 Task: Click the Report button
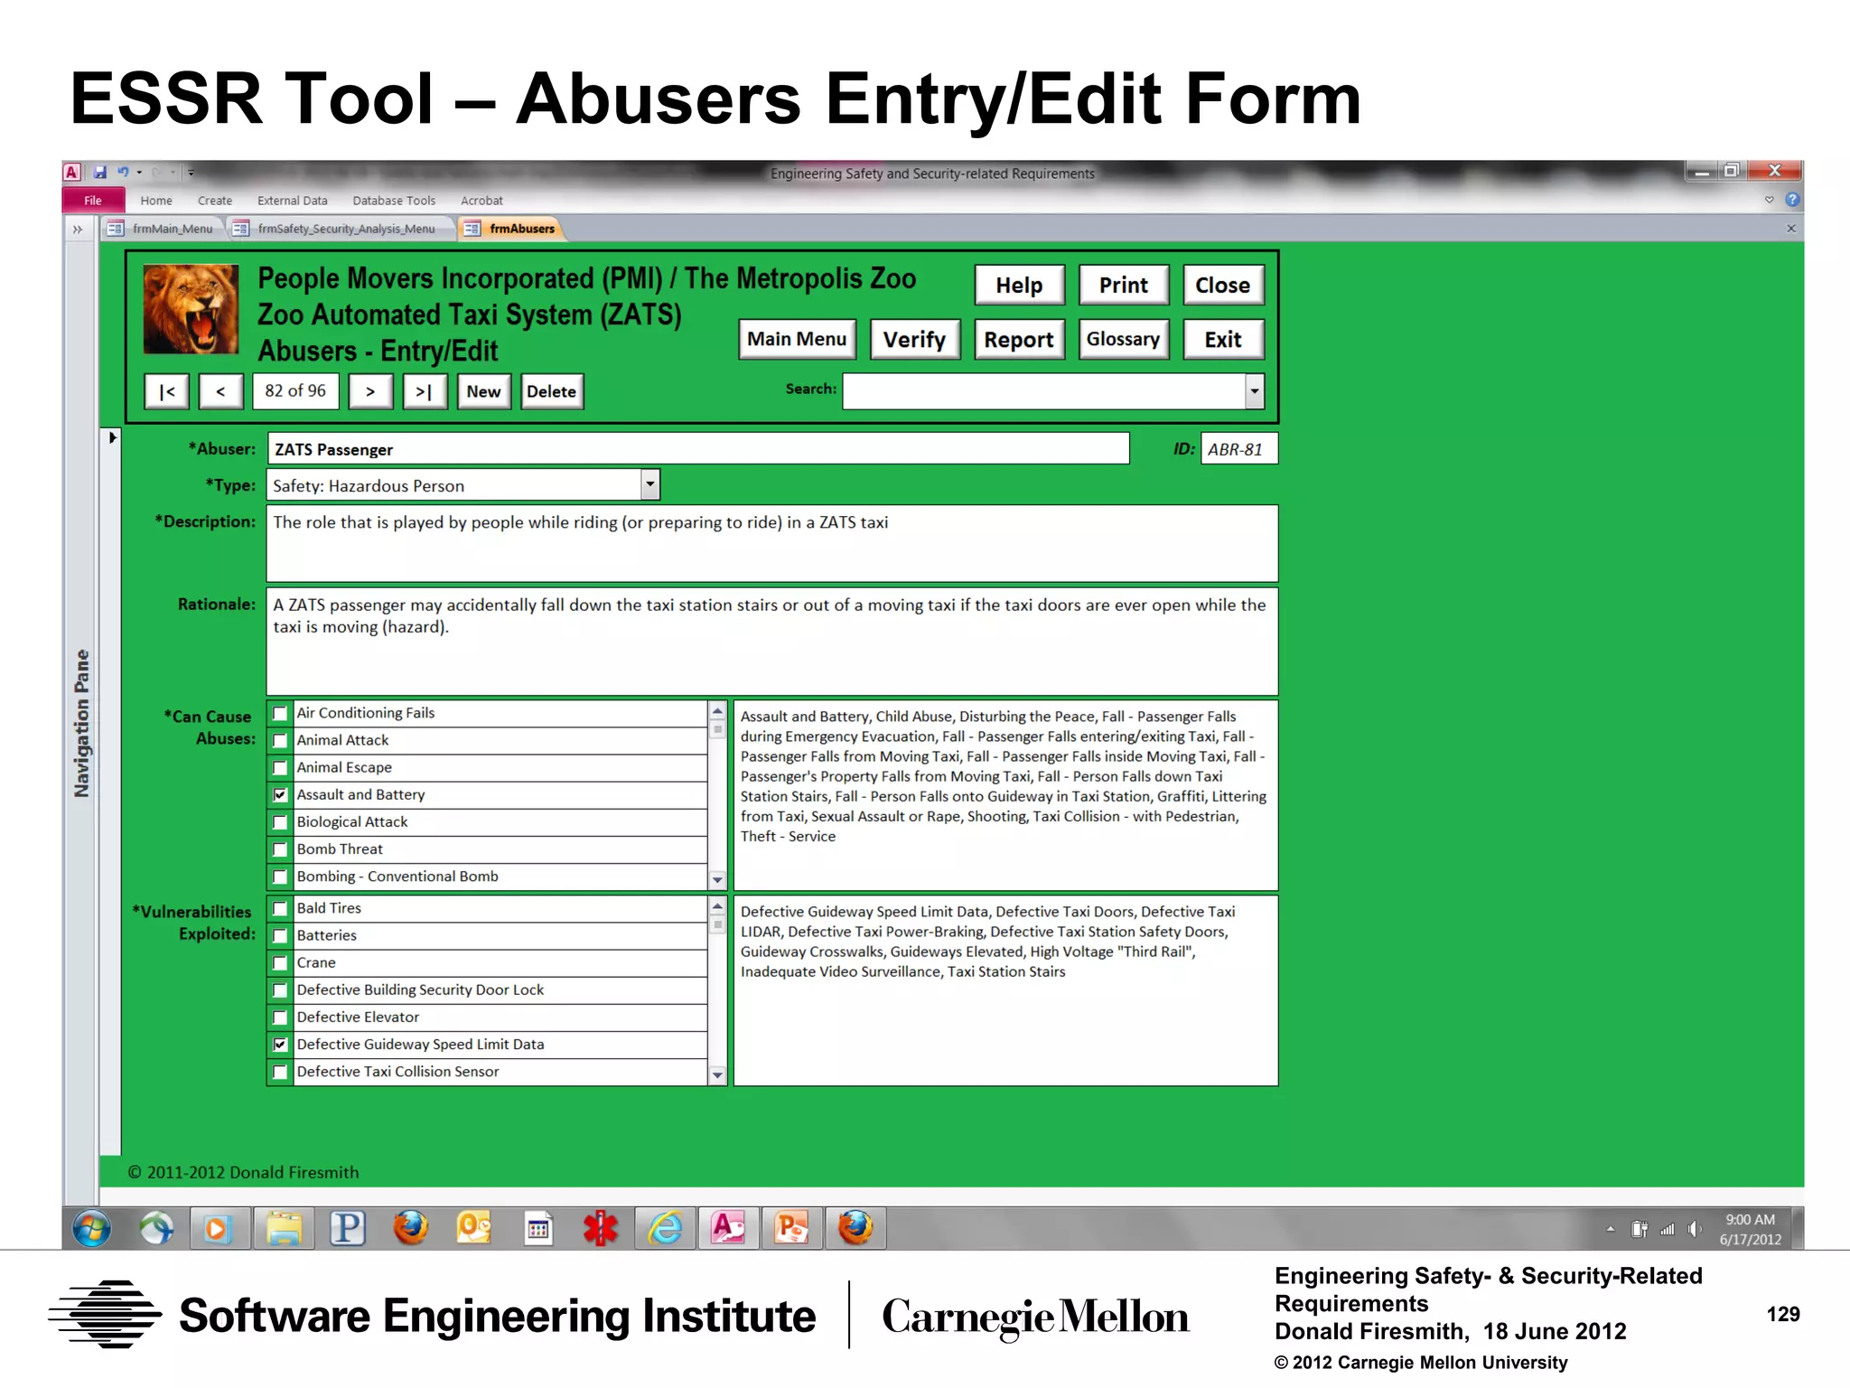(x=1019, y=340)
